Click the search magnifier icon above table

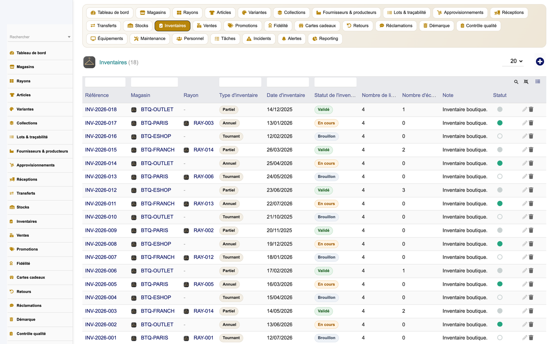tap(516, 82)
